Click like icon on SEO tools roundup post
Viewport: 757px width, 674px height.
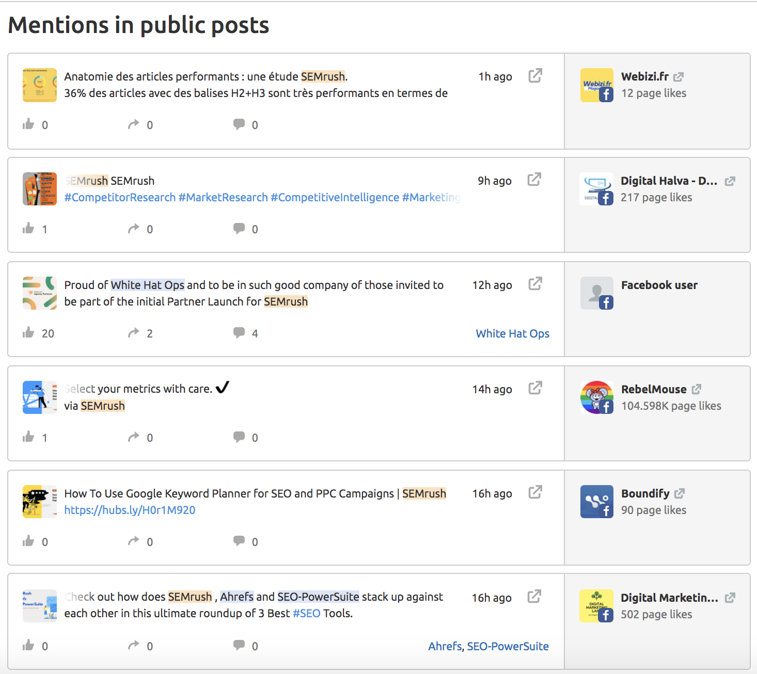coord(28,645)
